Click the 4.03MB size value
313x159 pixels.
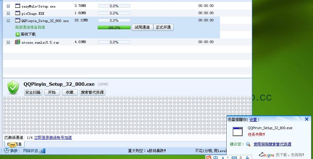pos(80,42)
